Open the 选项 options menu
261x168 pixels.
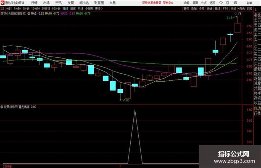212,3
